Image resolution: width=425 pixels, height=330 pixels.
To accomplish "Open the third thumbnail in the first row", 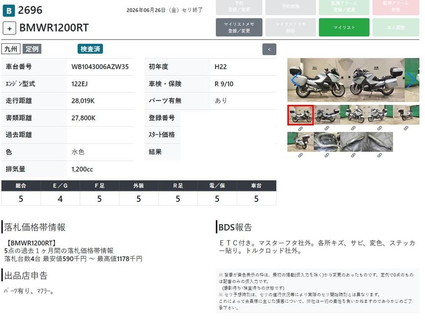I will coord(353,115).
